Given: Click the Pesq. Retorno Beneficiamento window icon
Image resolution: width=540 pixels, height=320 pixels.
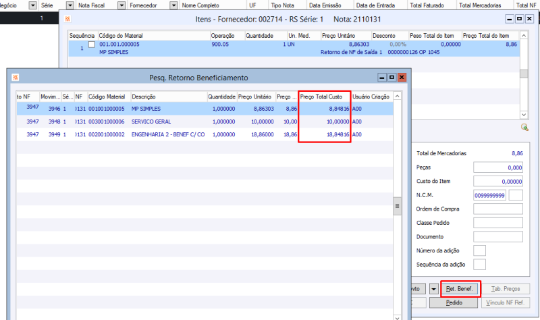Looking at the screenshot, I should (15, 78).
